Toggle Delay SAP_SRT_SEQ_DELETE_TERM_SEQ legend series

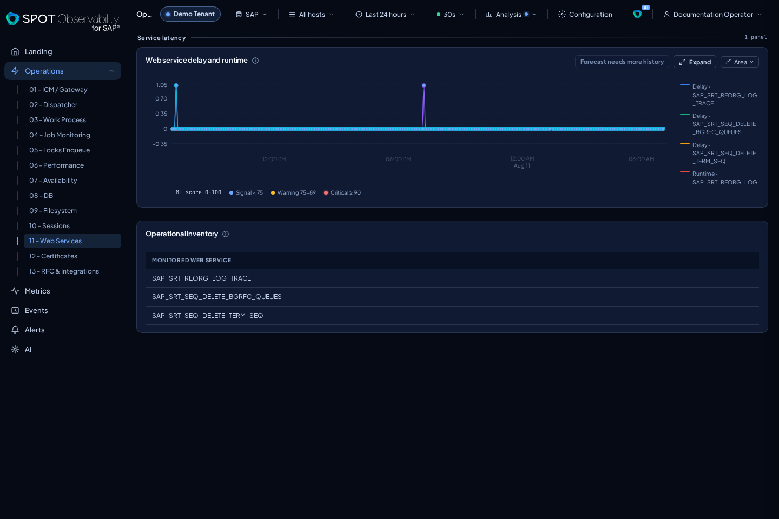[719, 153]
